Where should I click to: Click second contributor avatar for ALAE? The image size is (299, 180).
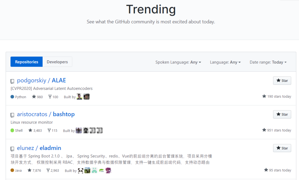(x=86, y=96)
